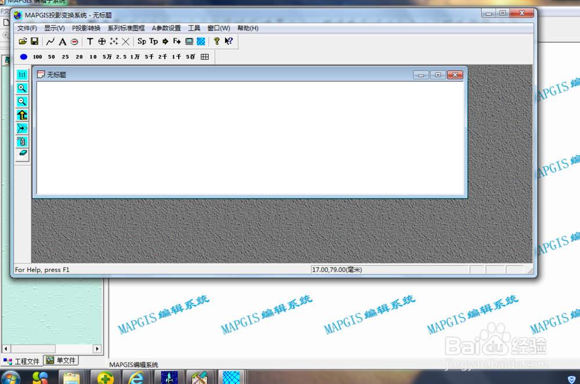The width and height of the screenshot is (580, 384).
Task: Switch to the 单文件 tab
Action: pyautogui.click(x=61, y=360)
